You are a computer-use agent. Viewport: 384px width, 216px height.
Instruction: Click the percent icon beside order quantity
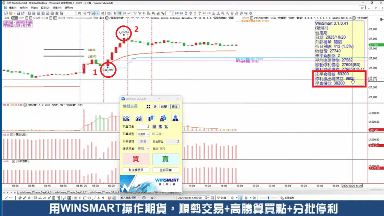click(x=166, y=127)
